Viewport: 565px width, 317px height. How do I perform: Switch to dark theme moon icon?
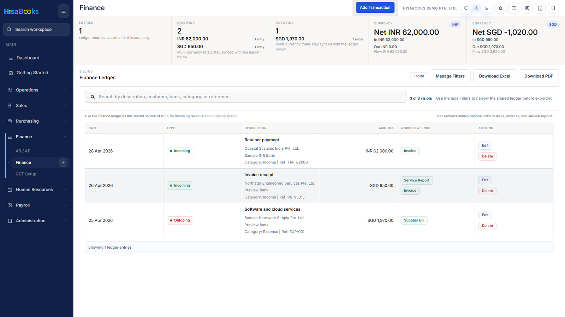click(487, 8)
